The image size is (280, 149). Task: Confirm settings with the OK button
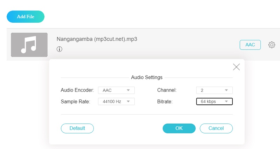(x=179, y=128)
